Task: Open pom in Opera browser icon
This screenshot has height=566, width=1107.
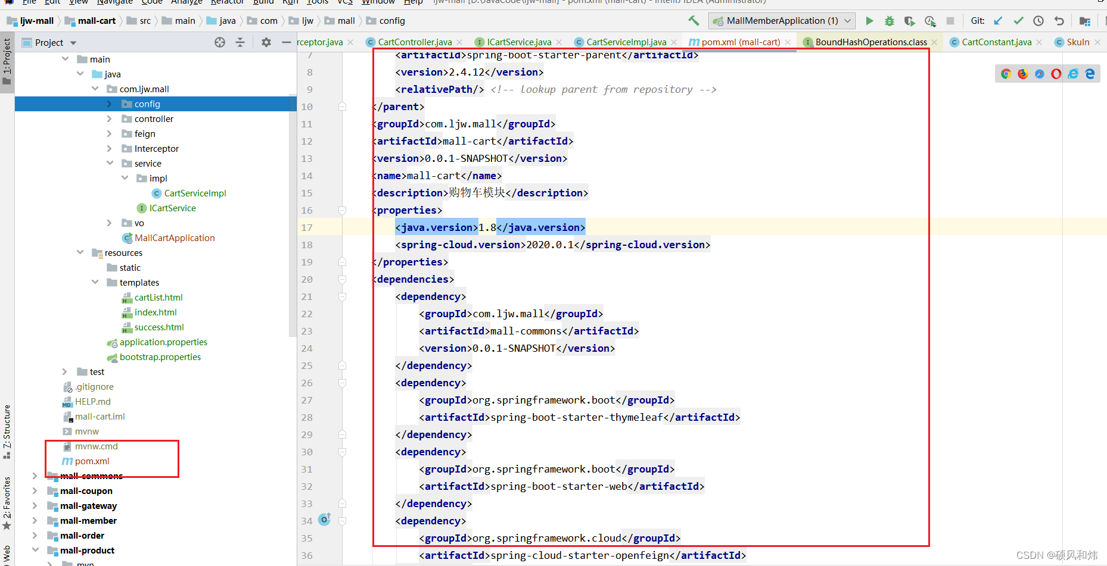Action: click(1056, 74)
